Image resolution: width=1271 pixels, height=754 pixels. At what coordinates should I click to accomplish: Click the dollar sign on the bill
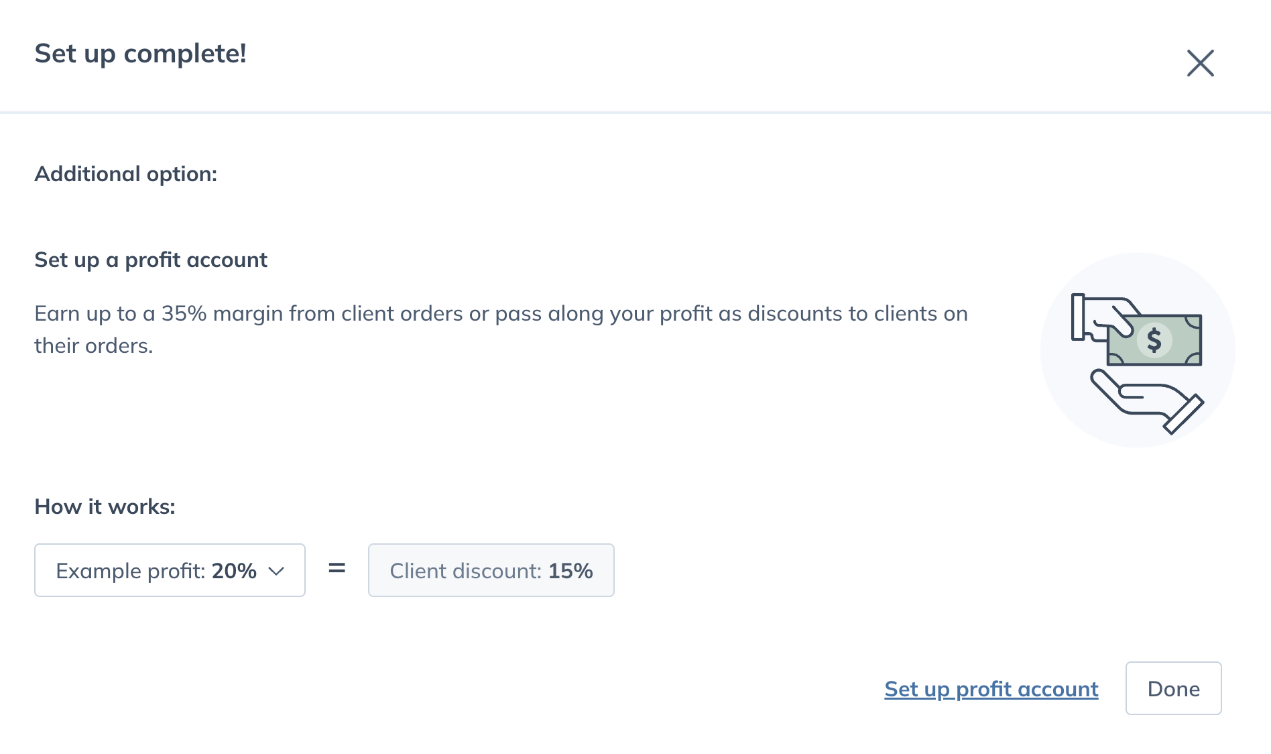(1154, 340)
